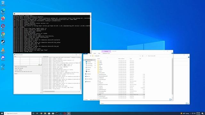Go up one folder level
The width and height of the screenshot is (205, 115).
click(x=90, y=56)
